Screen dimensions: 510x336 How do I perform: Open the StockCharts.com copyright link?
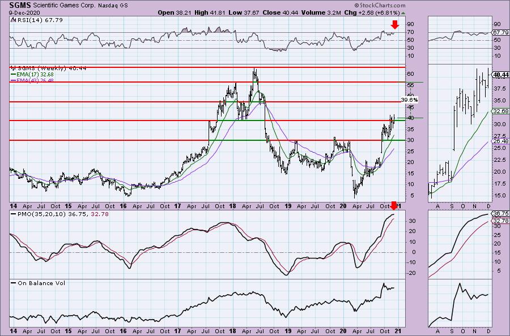click(x=380, y=5)
